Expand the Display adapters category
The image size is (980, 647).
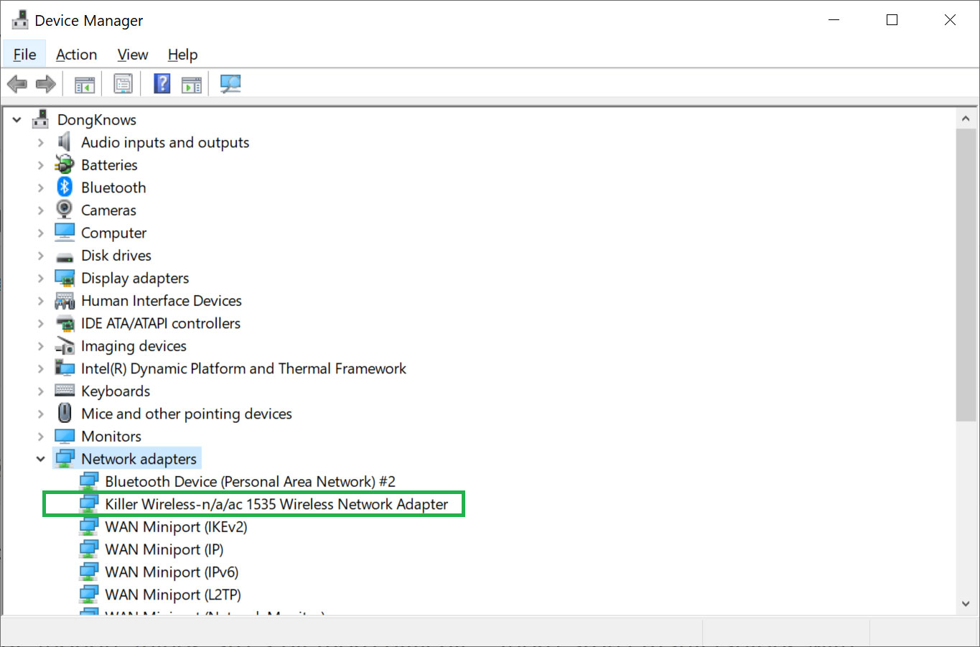tap(41, 279)
